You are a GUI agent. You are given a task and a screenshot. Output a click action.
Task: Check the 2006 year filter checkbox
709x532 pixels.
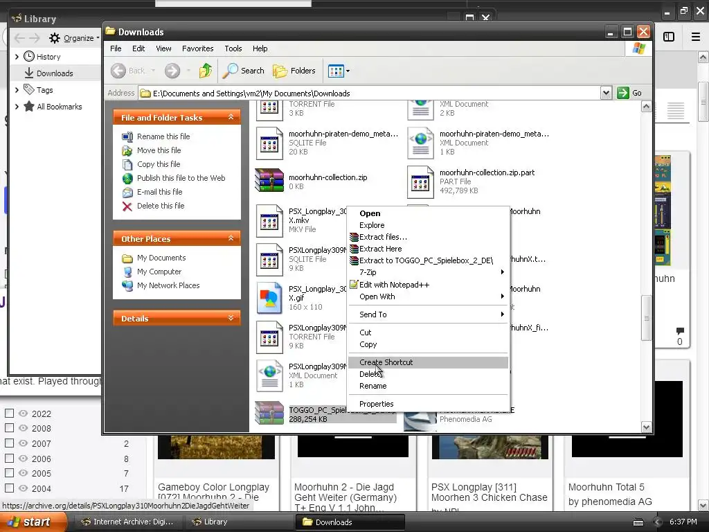[x=9, y=459]
